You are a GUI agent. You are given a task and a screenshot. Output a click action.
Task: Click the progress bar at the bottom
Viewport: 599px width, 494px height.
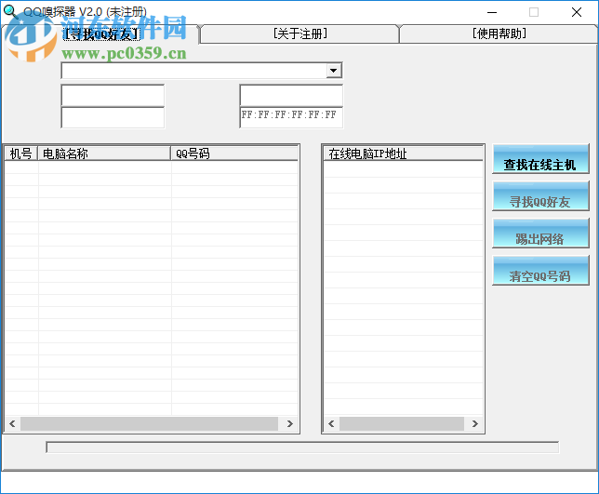[x=302, y=447]
